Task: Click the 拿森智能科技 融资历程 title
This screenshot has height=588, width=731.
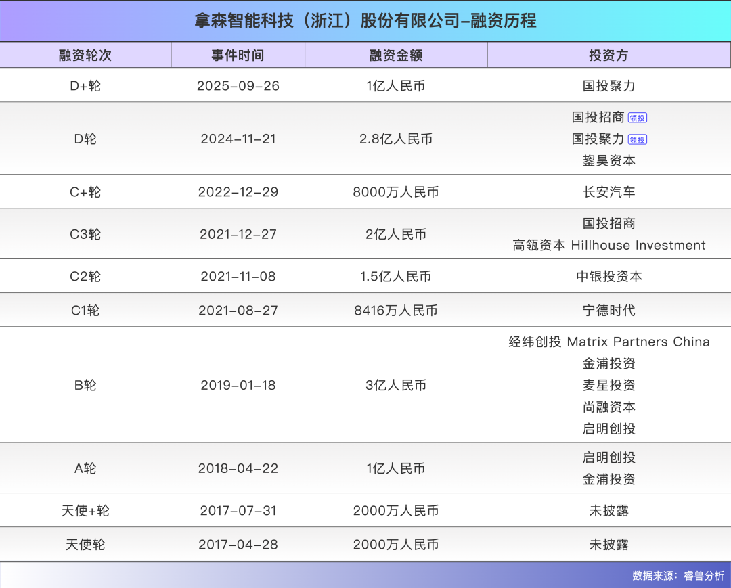Action: 365,20
